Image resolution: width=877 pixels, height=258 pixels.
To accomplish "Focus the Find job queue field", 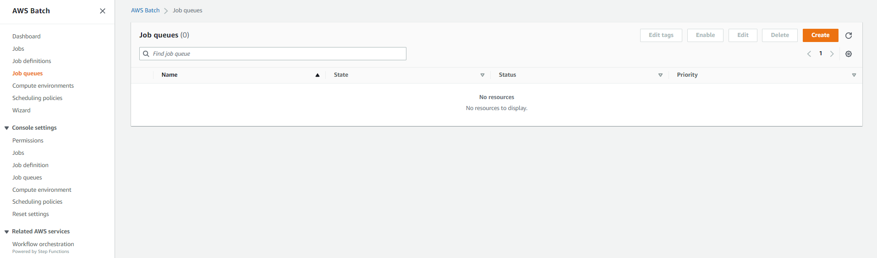I will tap(273, 54).
